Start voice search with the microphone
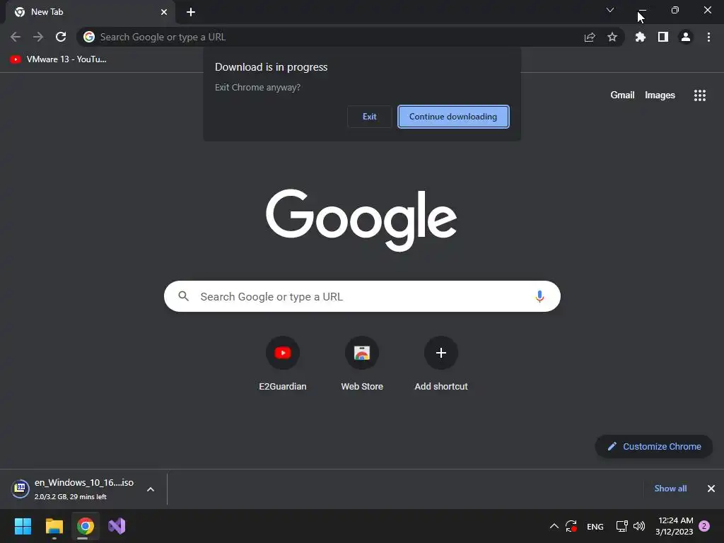 539,296
